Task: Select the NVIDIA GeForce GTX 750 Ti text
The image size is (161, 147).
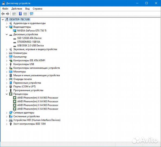Action: (32, 31)
